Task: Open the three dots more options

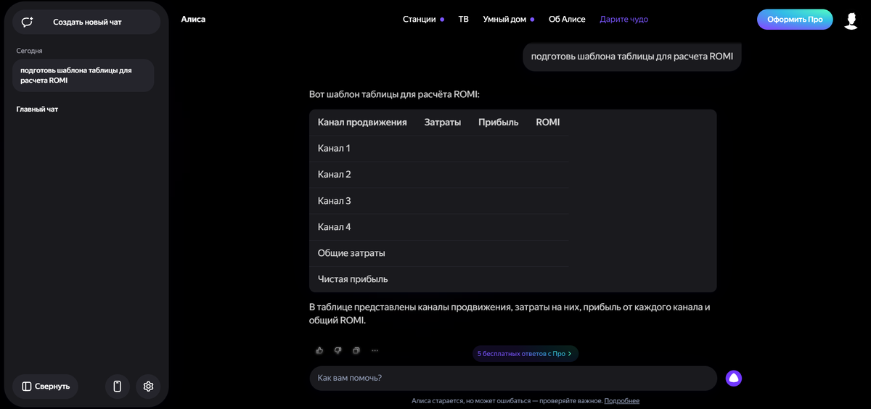Action: point(375,351)
